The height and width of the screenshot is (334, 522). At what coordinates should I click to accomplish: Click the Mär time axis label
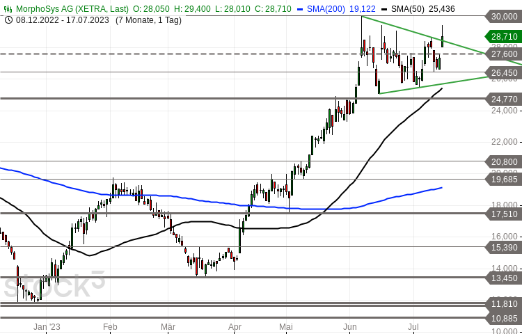pyautogui.click(x=168, y=326)
